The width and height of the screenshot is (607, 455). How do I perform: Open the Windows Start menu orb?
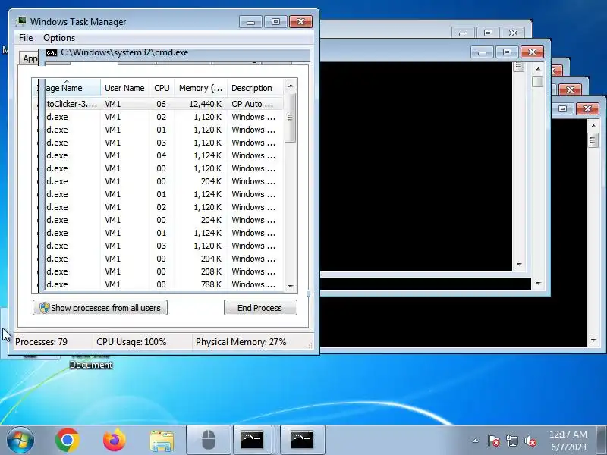(x=20, y=440)
